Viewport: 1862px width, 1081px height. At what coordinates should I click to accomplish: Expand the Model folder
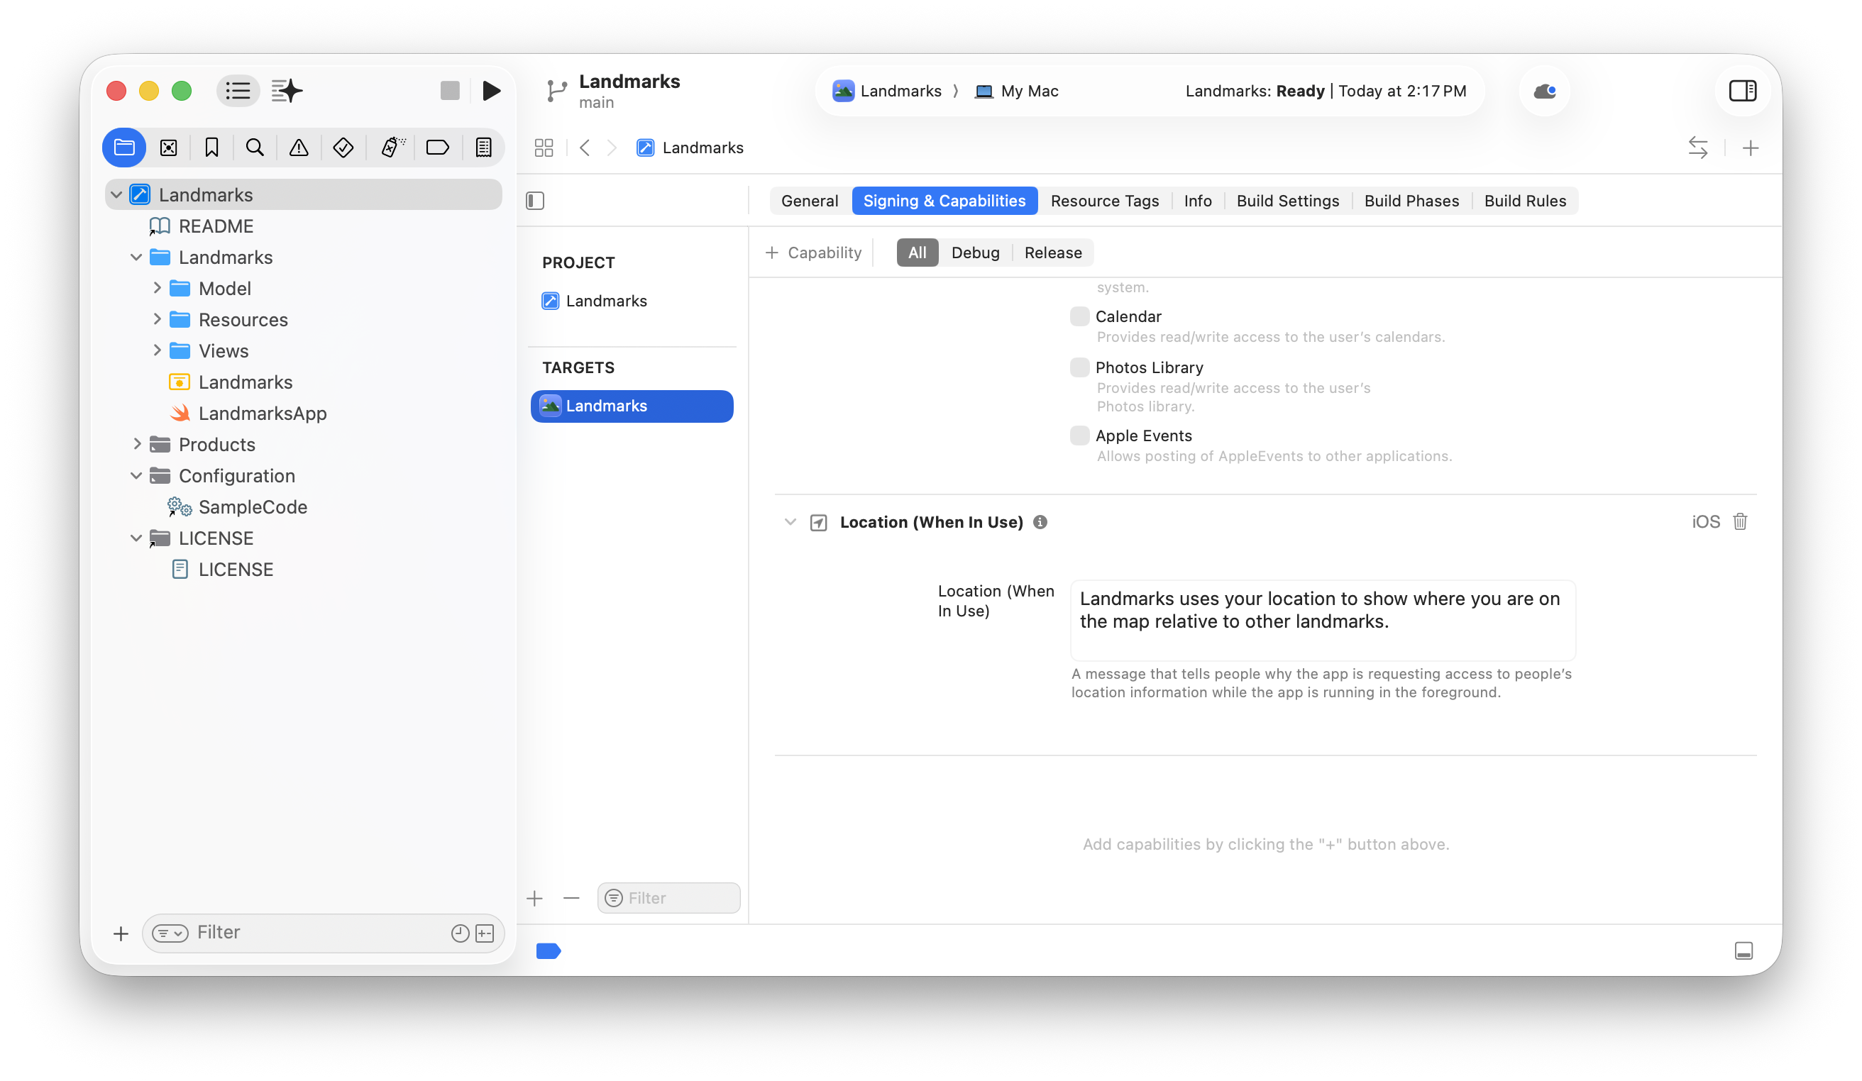157,288
